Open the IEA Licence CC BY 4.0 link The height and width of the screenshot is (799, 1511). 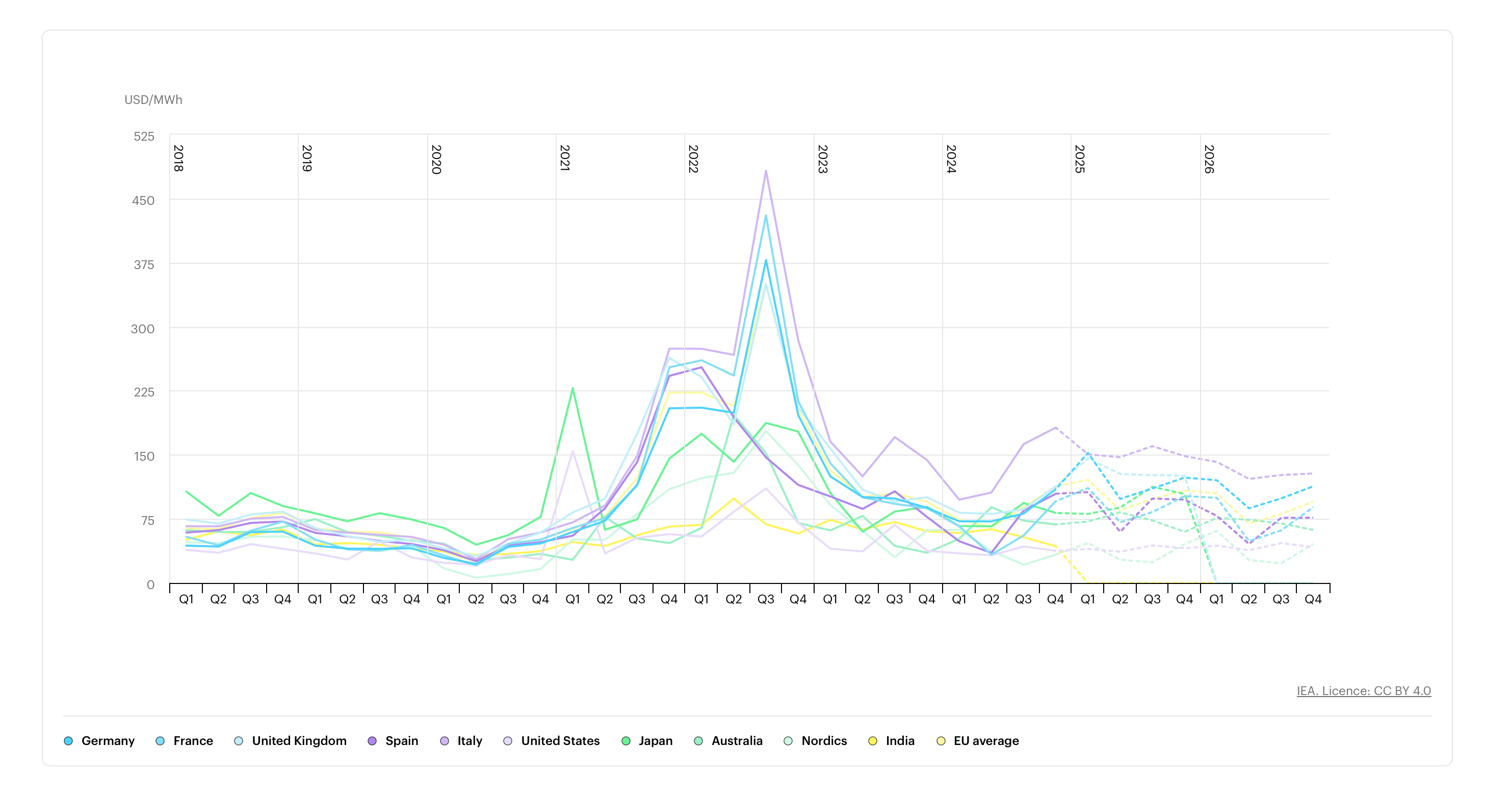point(1363,690)
